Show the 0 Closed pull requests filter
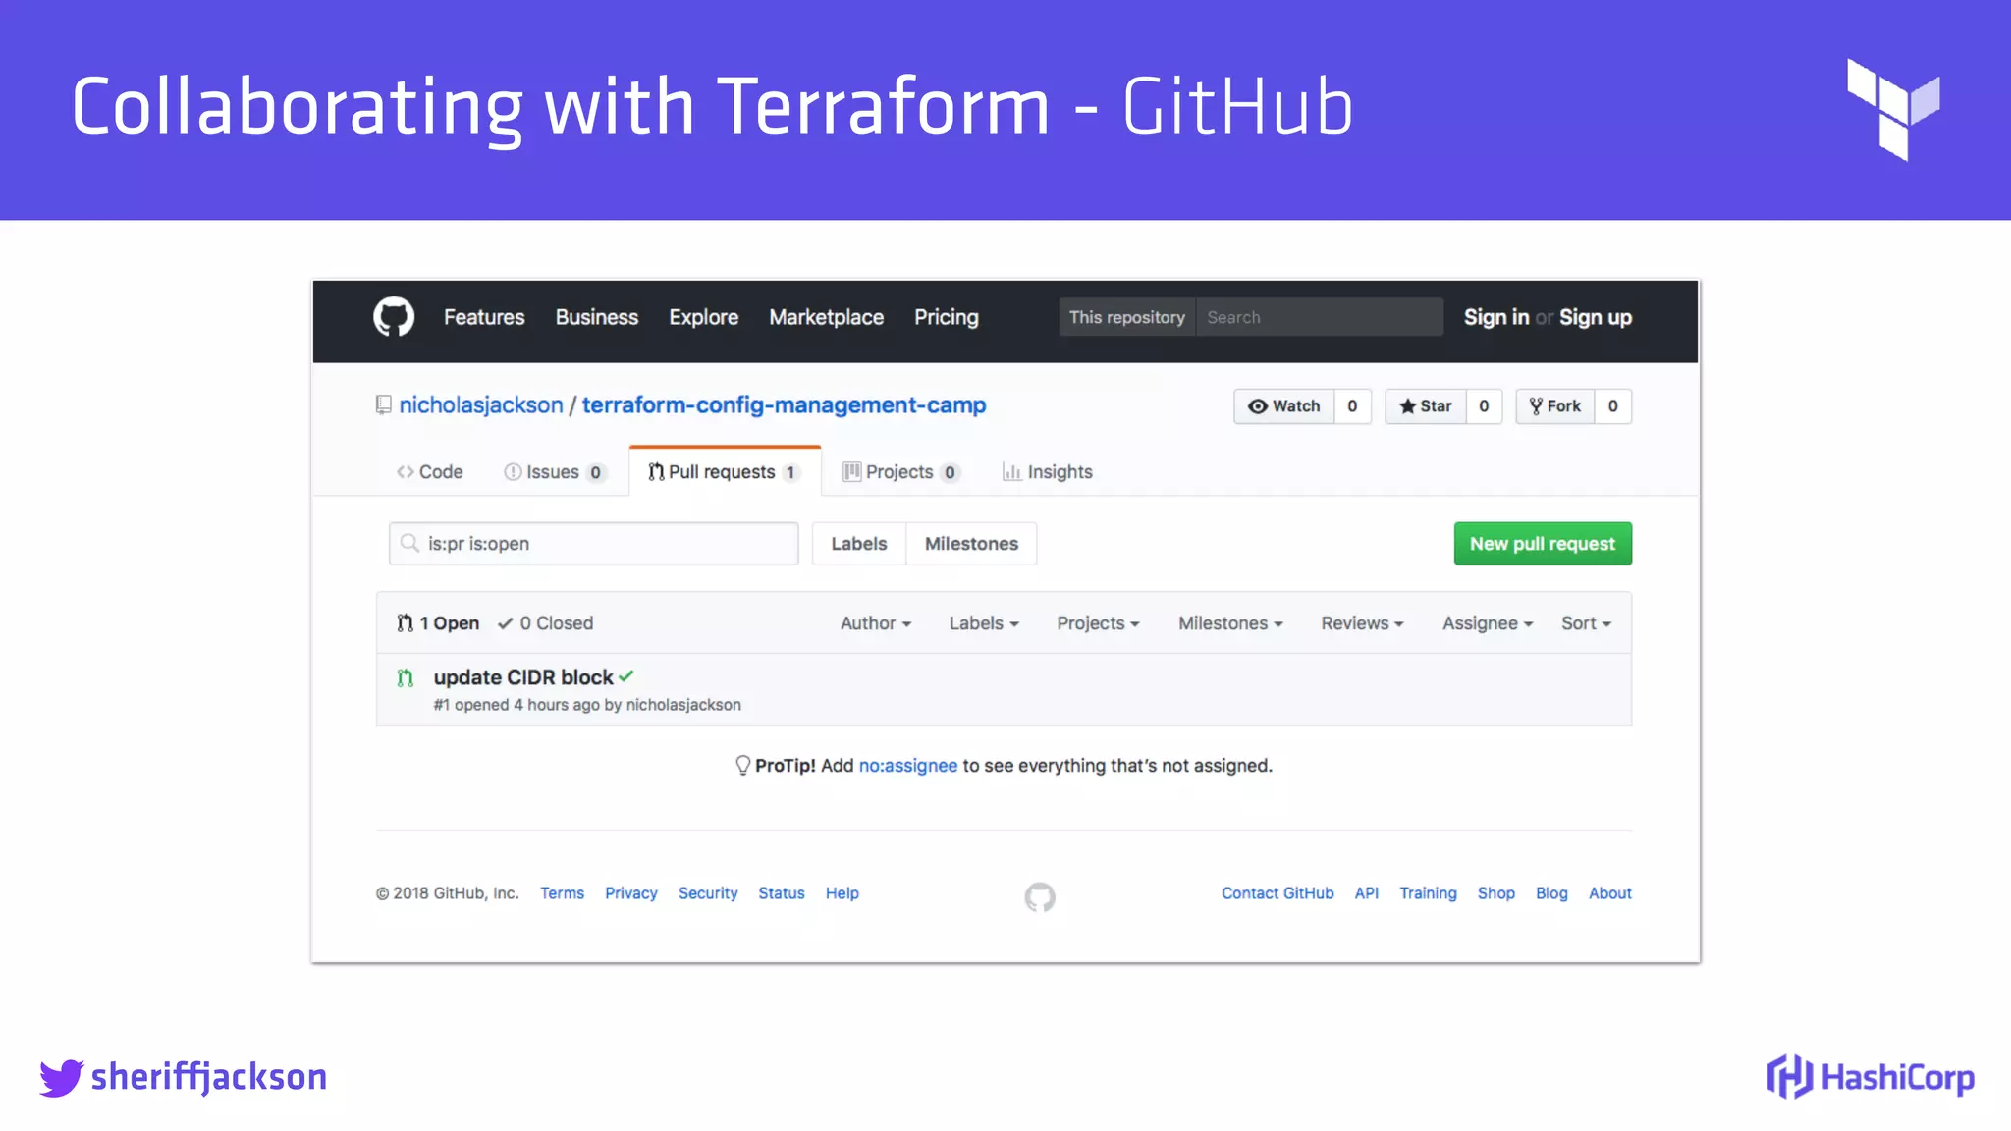 click(x=546, y=623)
